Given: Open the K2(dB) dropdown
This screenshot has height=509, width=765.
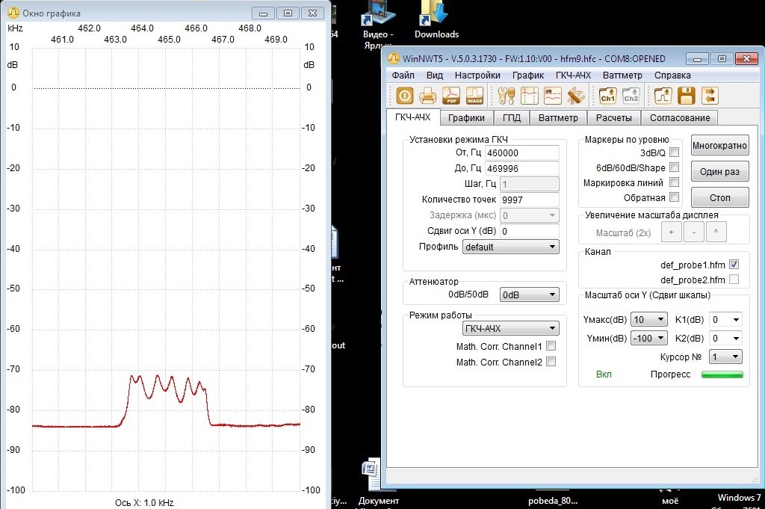Looking at the screenshot, I should coord(725,338).
